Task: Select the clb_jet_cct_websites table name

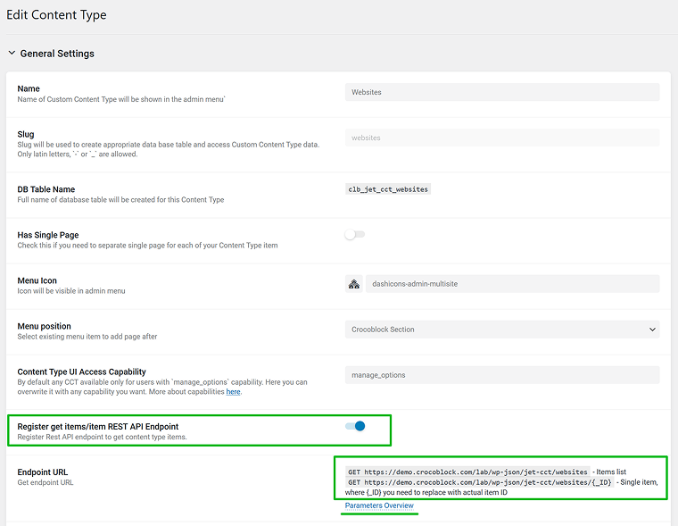Action: pyautogui.click(x=388, y=189)
